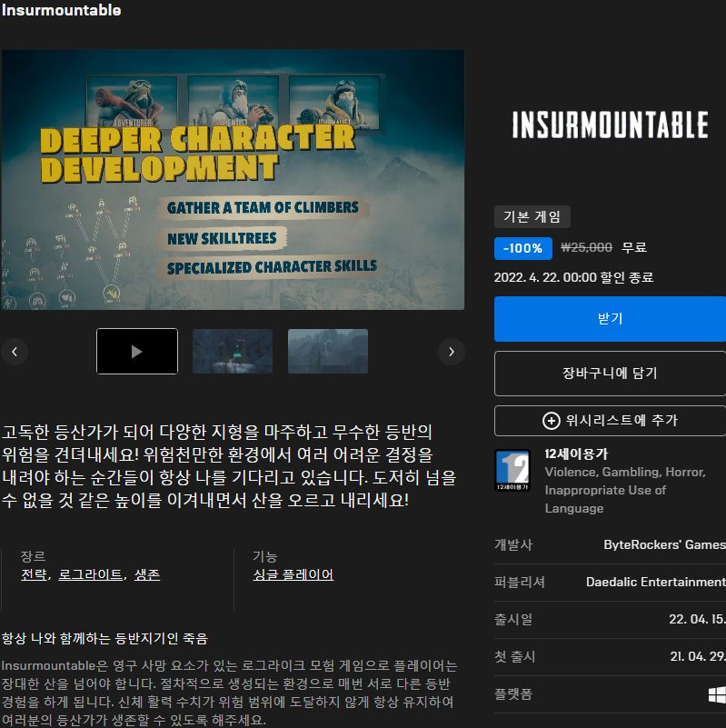Click the 장르 section label

[x=33, y=556]
